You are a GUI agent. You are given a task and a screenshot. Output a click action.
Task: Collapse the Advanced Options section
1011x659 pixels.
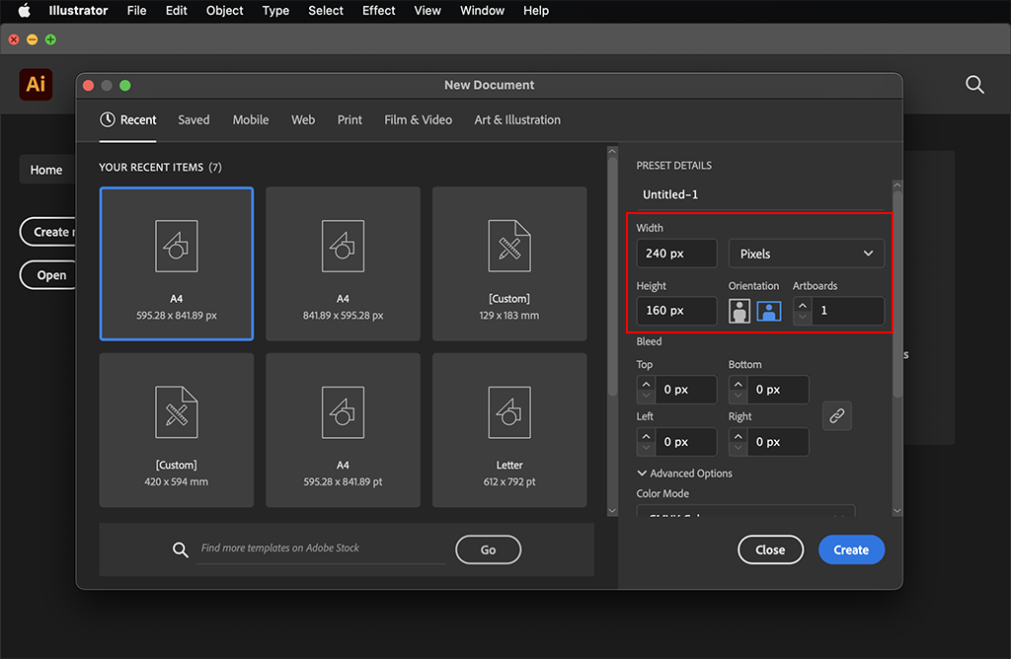(684, 473)
